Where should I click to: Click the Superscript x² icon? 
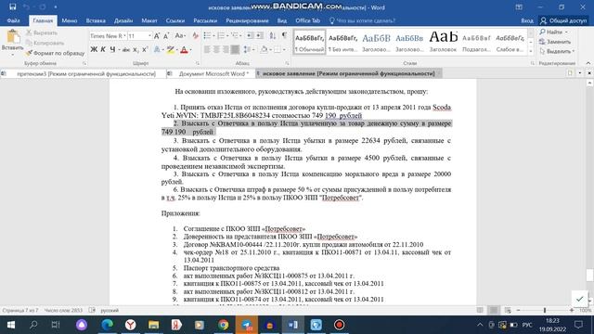click(145, 49)
